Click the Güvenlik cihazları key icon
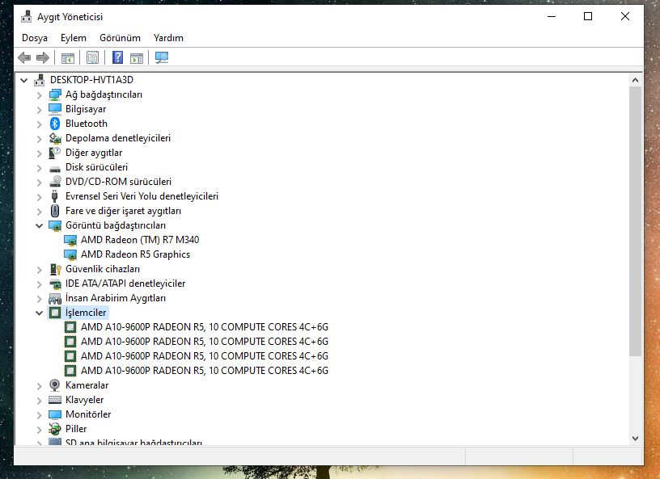Screen dimensions: 660x479 (x=55, y=269)
